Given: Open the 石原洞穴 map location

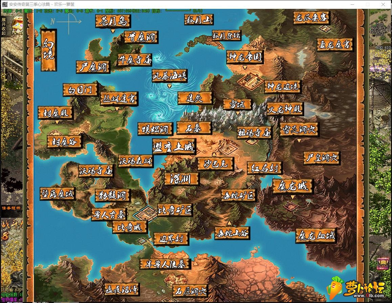Looking at the screenshot, I should click(191, 291).
